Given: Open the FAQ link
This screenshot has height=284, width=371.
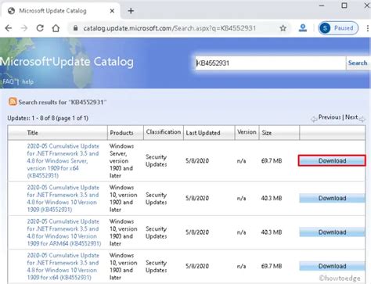Looking at the screenshot, I should tap(8, 81).
